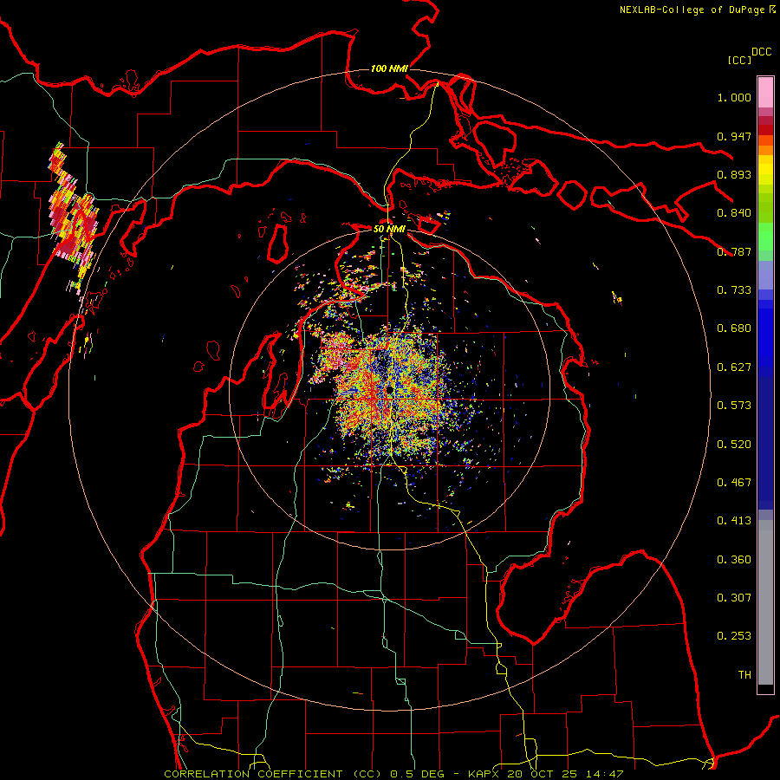Click the 0.787 legend value
Viewport: 780px width, 780px height.
point(734,251)
